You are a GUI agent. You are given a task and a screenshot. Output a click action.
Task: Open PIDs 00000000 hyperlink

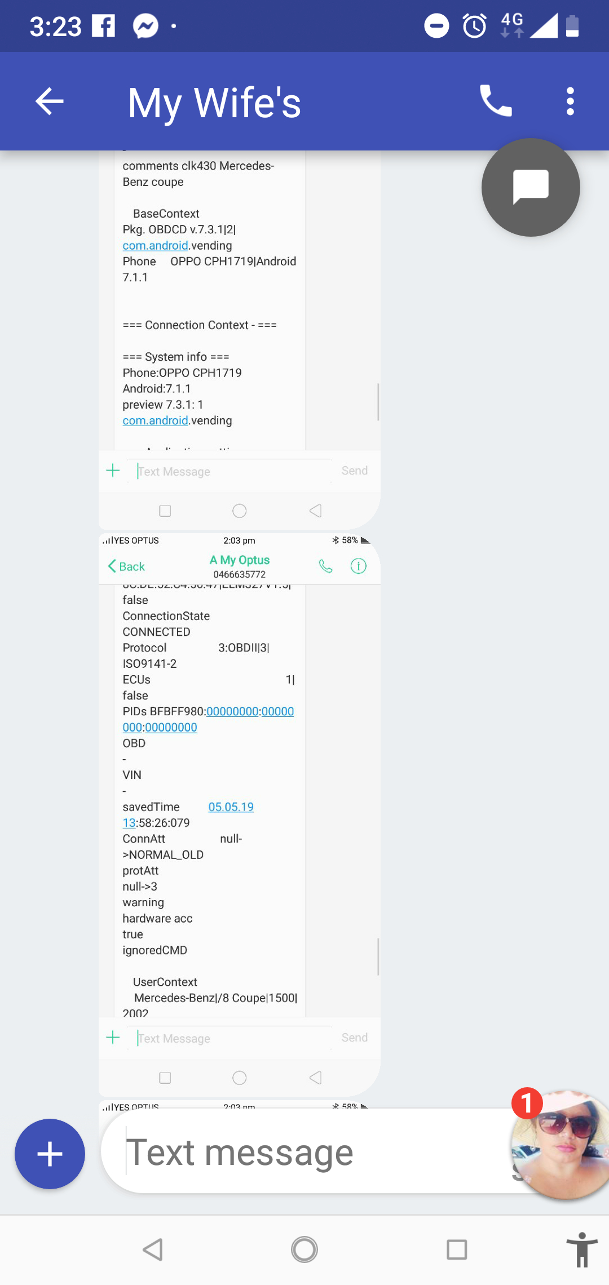(x=232, y=711)
